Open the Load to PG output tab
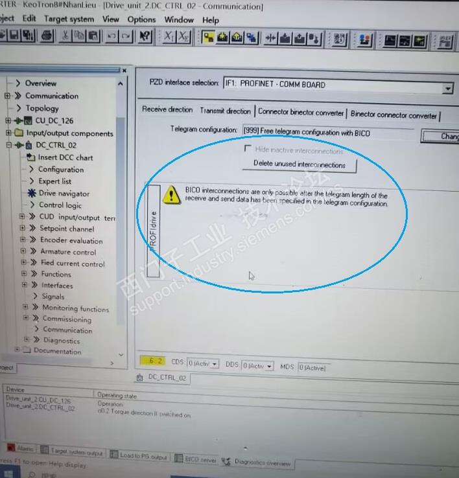 pyautogui.click(x=139, y=455)
